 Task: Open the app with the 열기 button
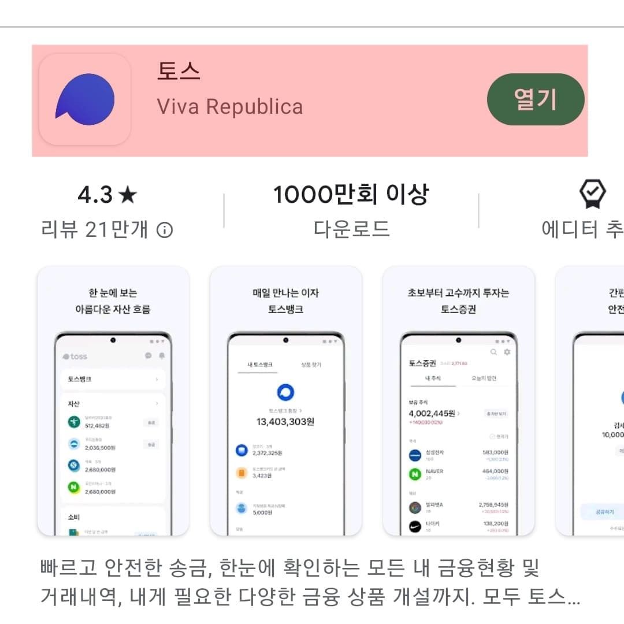pos(536,99)
